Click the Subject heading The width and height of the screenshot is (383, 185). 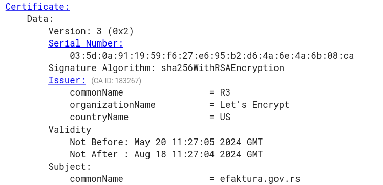70,167
